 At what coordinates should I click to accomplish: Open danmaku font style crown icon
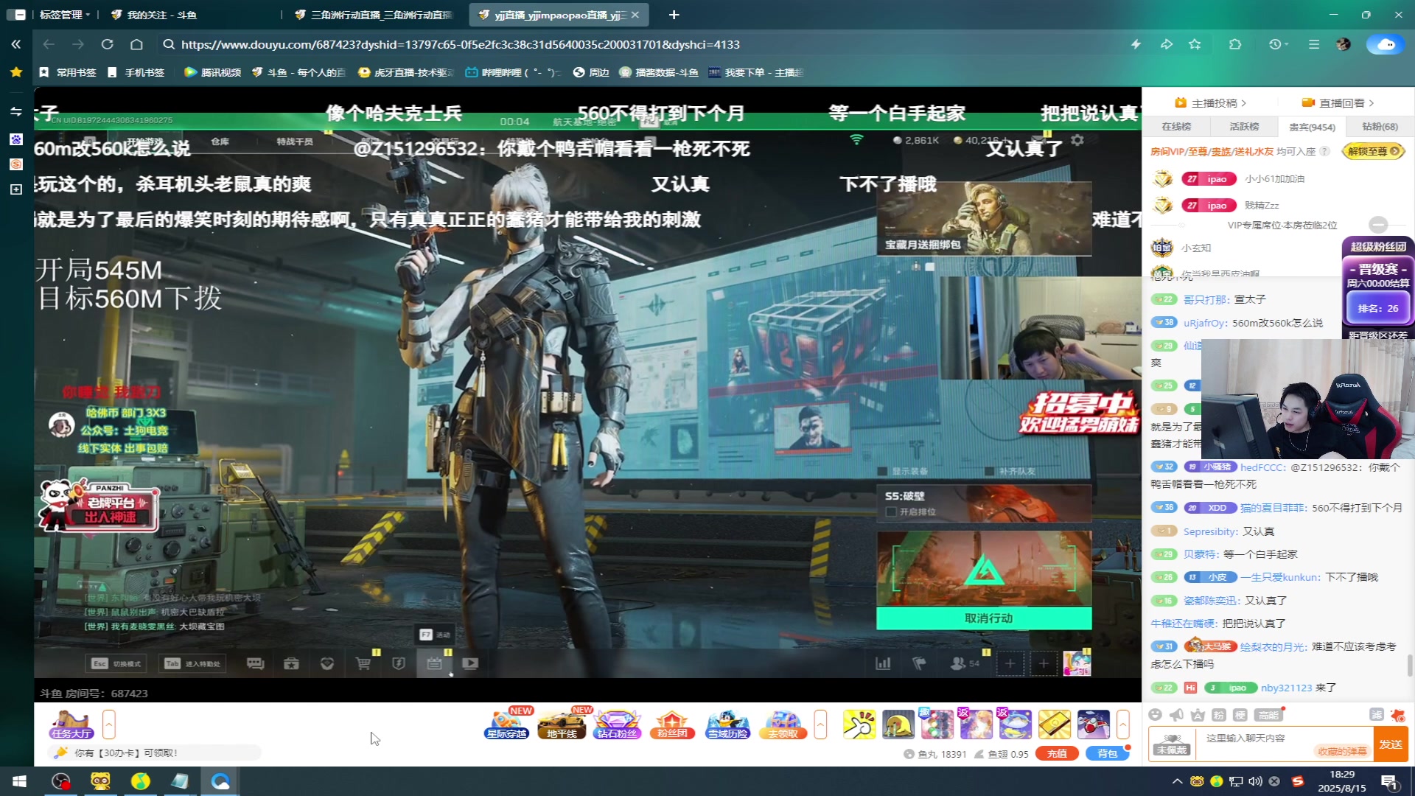click(x=1198, y=714)
